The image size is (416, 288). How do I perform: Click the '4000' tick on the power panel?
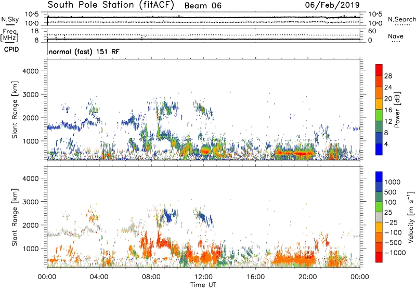click(31, 71)
